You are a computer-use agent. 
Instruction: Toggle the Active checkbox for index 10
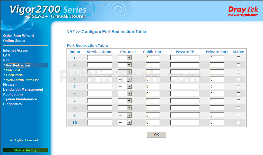238,122
